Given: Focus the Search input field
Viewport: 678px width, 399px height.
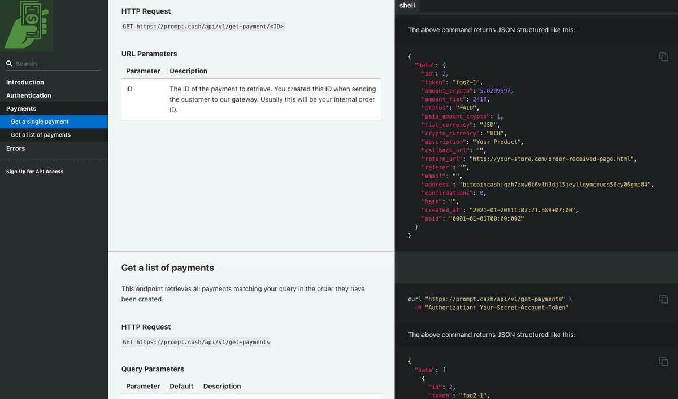Looking at the screenshot, I should tap(54, 64).
